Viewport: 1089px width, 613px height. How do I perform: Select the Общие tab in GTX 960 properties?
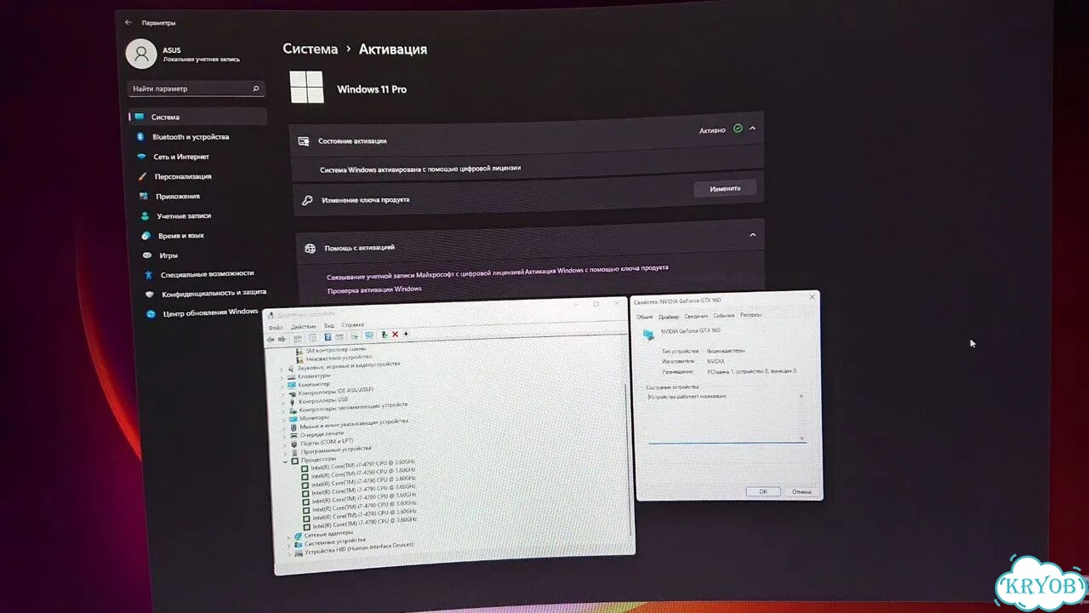tap(645, 317)
